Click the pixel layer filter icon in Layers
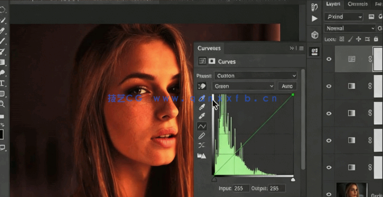Viewport: 383px width, 197px height. click(x=371, y=17)
